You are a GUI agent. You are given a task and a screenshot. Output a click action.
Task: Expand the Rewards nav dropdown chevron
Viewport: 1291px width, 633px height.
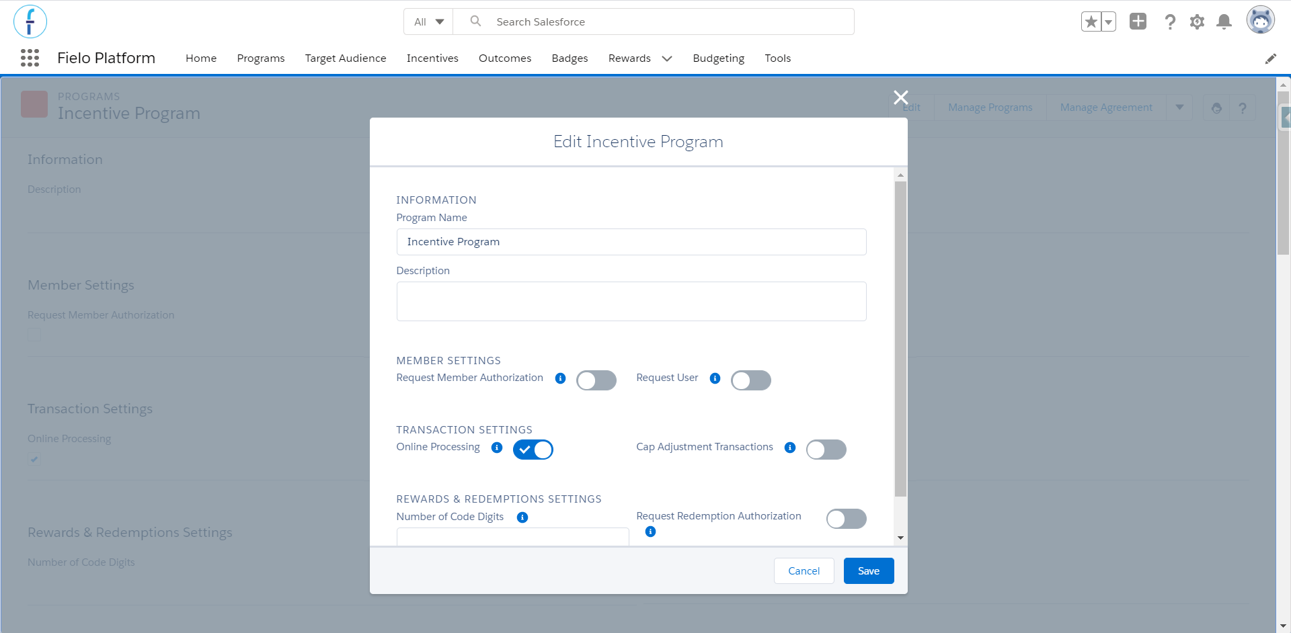(x=667, y=58)
